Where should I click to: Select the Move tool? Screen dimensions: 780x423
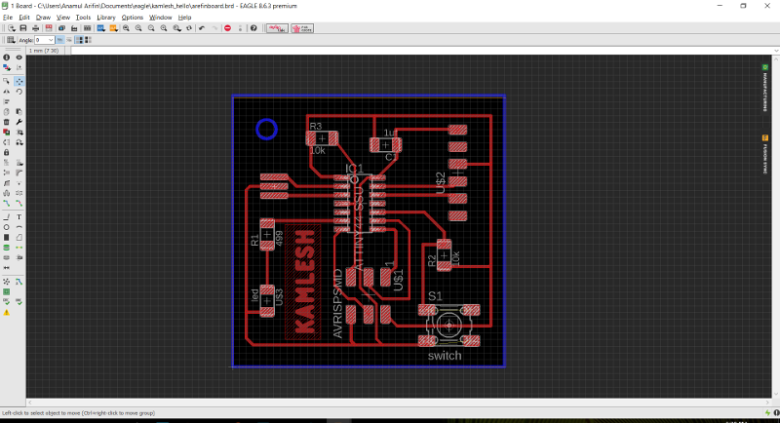[x=19, y=81]
